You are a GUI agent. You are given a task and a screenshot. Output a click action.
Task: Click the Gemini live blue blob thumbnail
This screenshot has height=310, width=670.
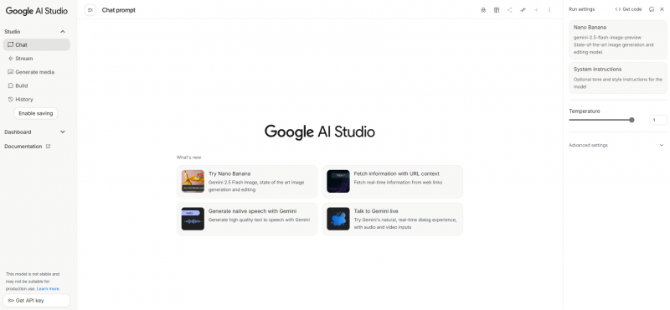[x=338, y=219]
